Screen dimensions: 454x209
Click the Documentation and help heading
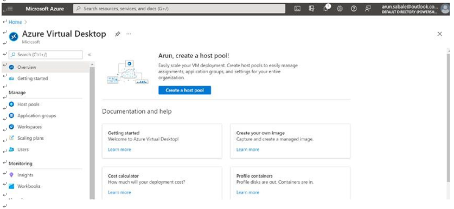pos(137,112)
